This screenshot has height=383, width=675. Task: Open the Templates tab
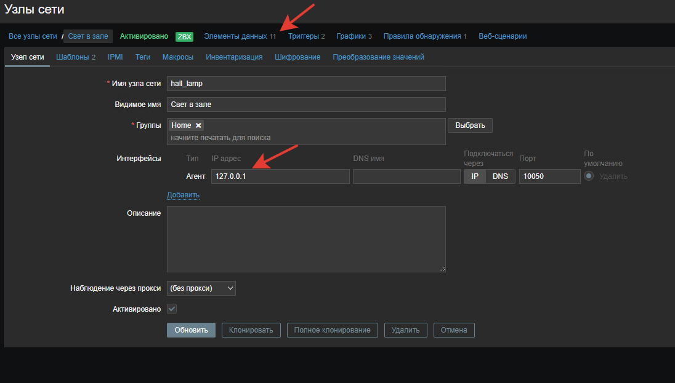point(75,57)
